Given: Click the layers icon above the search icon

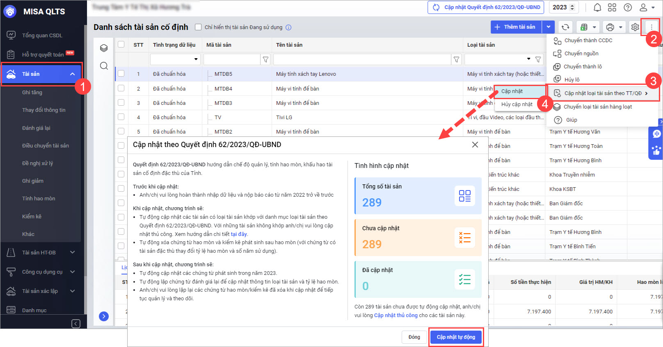Looking at the screenshot, I should (x=104, y=48).
